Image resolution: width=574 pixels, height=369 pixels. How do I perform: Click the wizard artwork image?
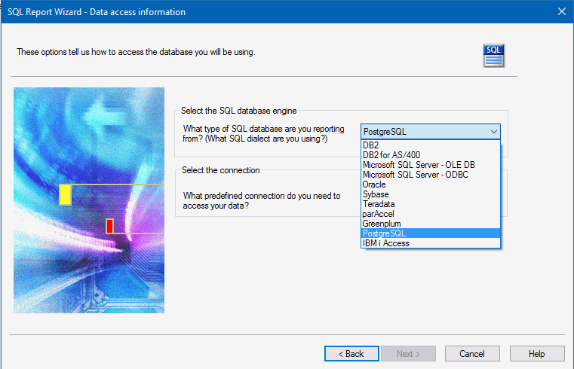89,200
